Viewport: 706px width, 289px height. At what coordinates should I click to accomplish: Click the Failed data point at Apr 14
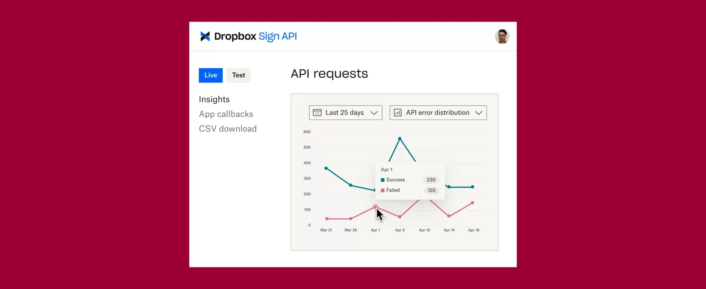pos(449,216)
